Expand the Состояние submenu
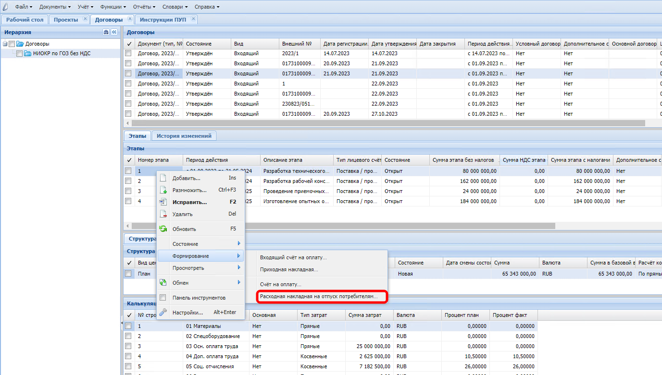Image resolution: width=662 pixels, height=375 pixels. point(200,244)
